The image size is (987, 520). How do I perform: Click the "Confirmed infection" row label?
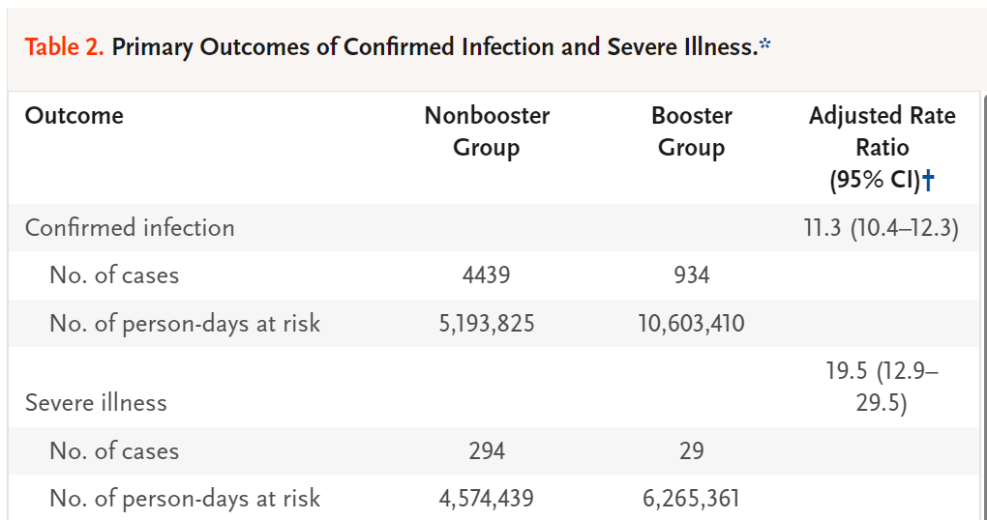tap(130, 228)
